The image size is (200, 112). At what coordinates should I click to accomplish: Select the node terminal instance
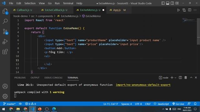(164, 77)
